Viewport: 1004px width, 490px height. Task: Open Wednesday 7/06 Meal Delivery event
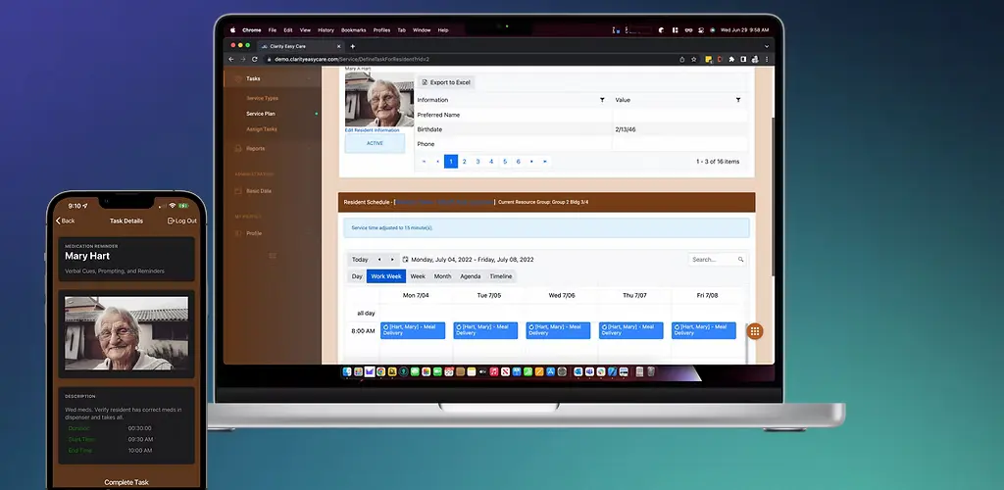(x=558, y=330)
